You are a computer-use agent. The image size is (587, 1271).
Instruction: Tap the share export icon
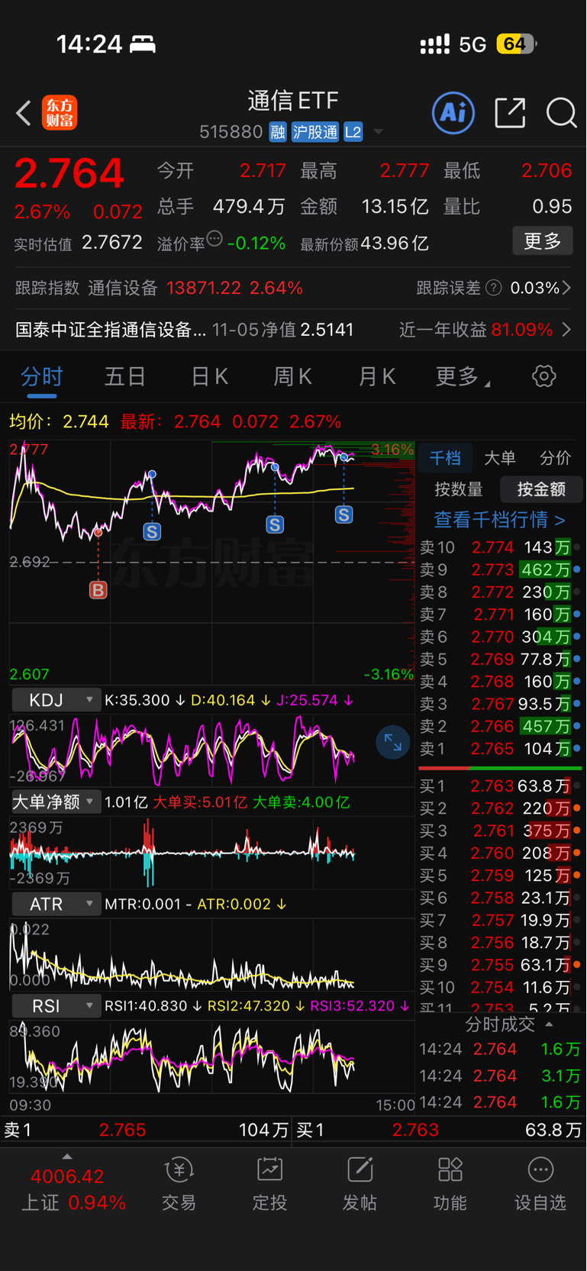point(510,113)
